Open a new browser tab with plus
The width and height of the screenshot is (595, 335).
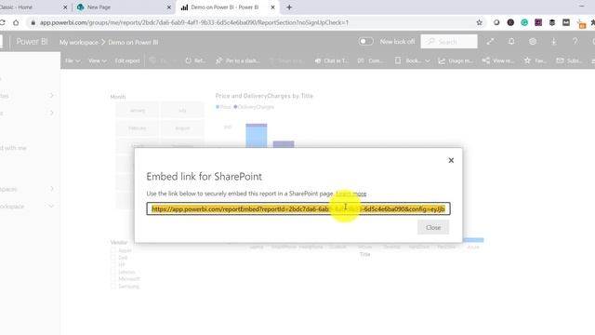click(289, 7)
